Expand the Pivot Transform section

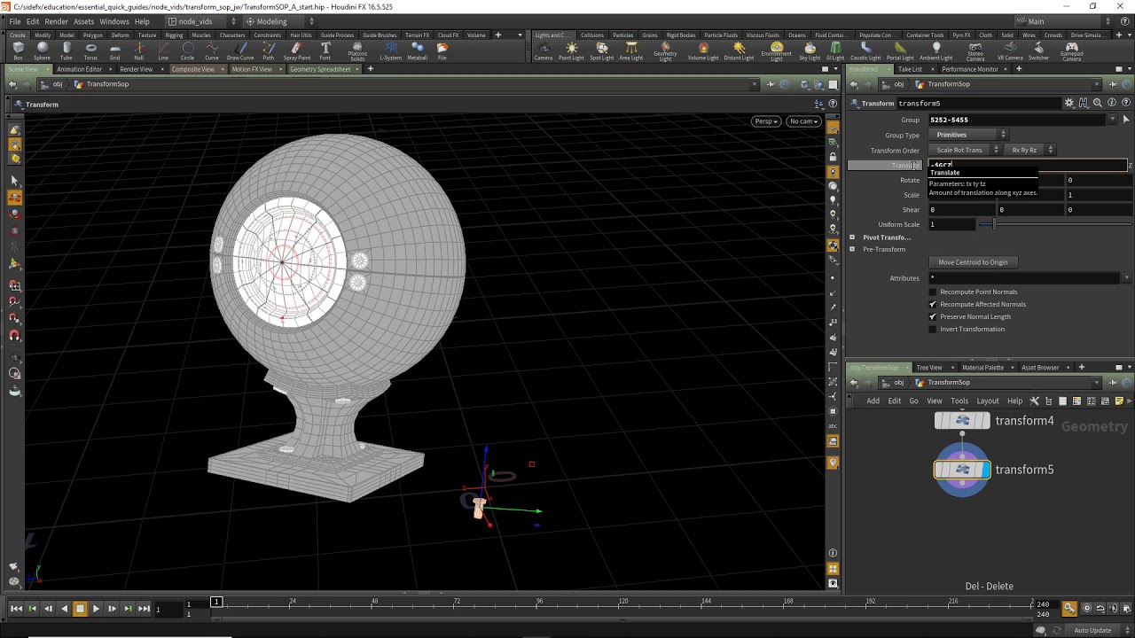point(852,237)
